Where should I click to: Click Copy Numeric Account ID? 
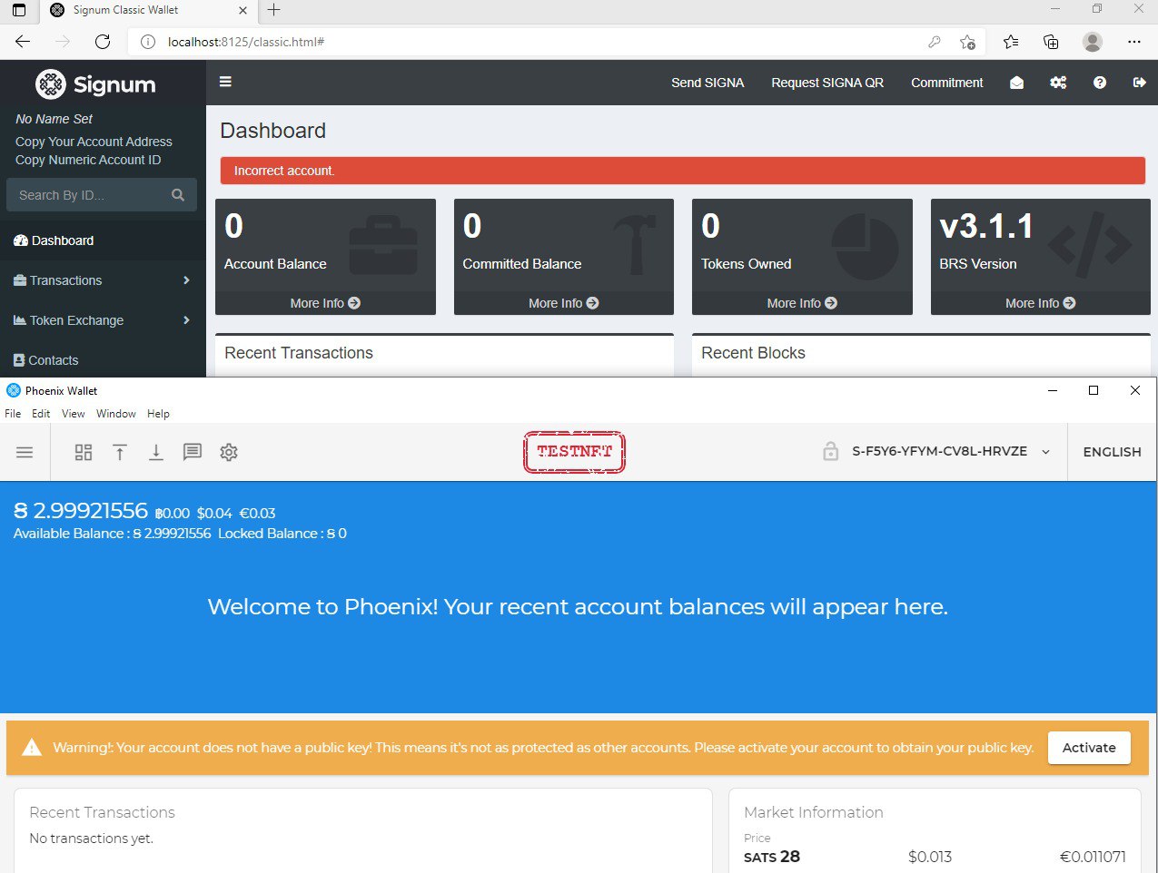pyautogui.click(x=88, y=160)
